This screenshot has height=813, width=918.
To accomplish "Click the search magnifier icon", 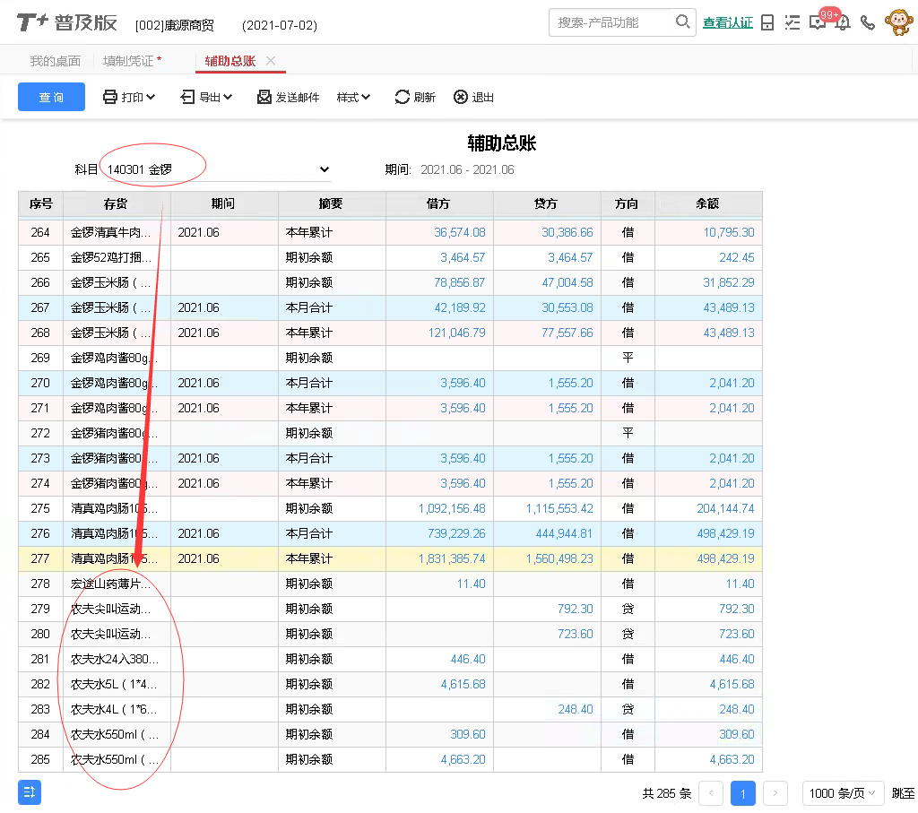I will pos(682,22).
